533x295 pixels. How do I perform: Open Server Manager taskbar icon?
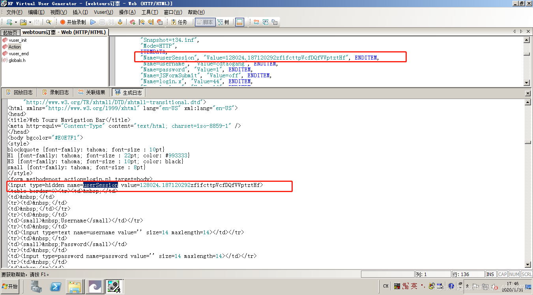tap(37, 286)
